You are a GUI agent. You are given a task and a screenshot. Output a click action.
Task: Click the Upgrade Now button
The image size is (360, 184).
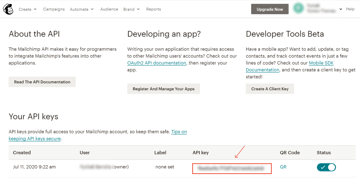(x=270, y=9)
